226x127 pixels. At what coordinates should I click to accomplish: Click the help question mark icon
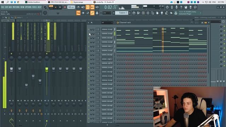click(181, 7)
